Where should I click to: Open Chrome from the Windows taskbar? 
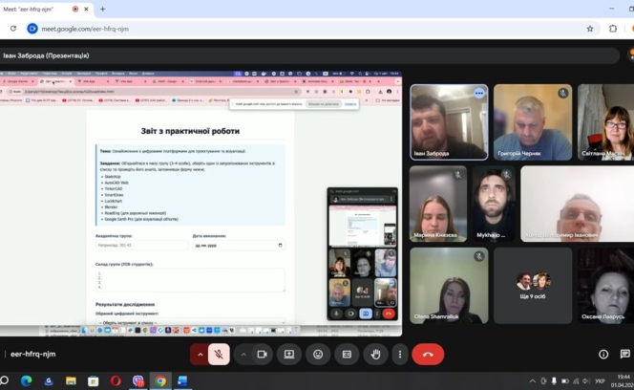[x=160, y=380]
